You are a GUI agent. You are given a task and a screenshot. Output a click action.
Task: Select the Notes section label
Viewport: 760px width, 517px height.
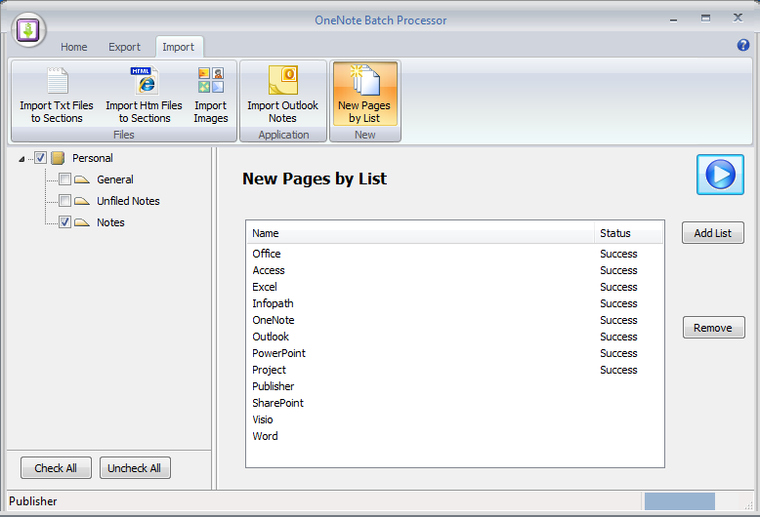(x=110, y=222)
